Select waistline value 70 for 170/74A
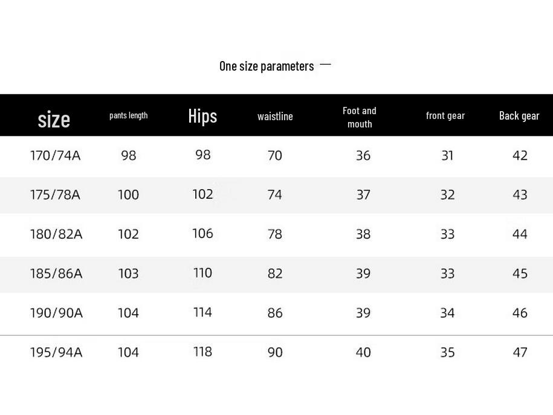This screenshot has width=553, height=415. (275, 156)
